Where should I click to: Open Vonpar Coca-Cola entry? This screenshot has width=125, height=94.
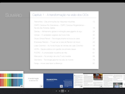(x=64, y=35)
